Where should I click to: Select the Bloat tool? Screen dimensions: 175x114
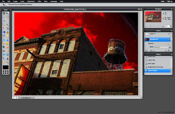(4, 55)
